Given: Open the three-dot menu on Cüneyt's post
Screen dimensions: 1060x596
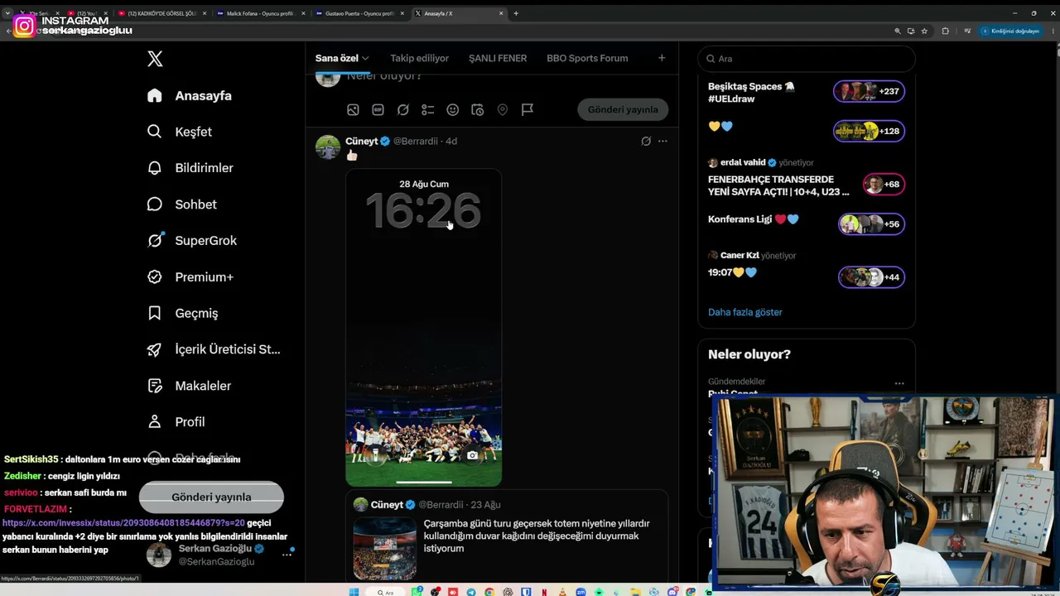Looking at the screenshot, I should point(662,142).
